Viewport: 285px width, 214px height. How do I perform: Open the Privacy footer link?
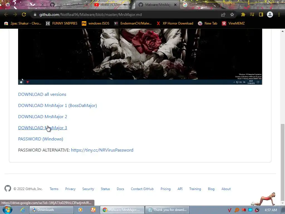click(70, 189)
